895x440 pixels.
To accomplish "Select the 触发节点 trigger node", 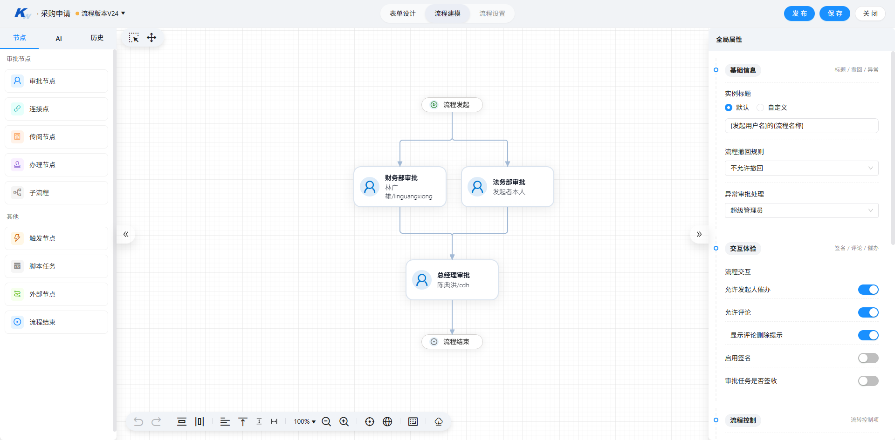I will 56,238.
